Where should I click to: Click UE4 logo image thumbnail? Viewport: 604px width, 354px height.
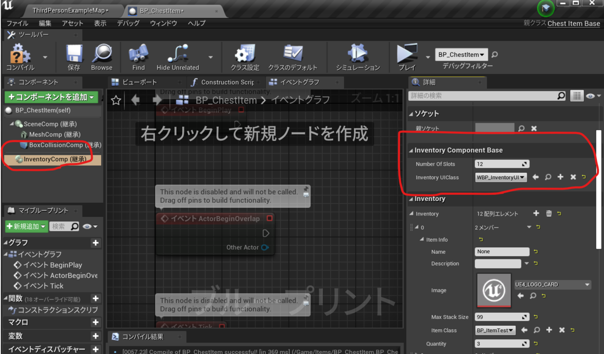494,290
